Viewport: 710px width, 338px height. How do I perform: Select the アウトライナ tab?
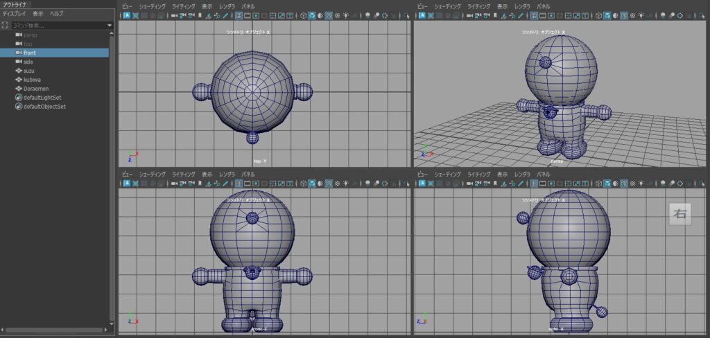pos(15,5)
